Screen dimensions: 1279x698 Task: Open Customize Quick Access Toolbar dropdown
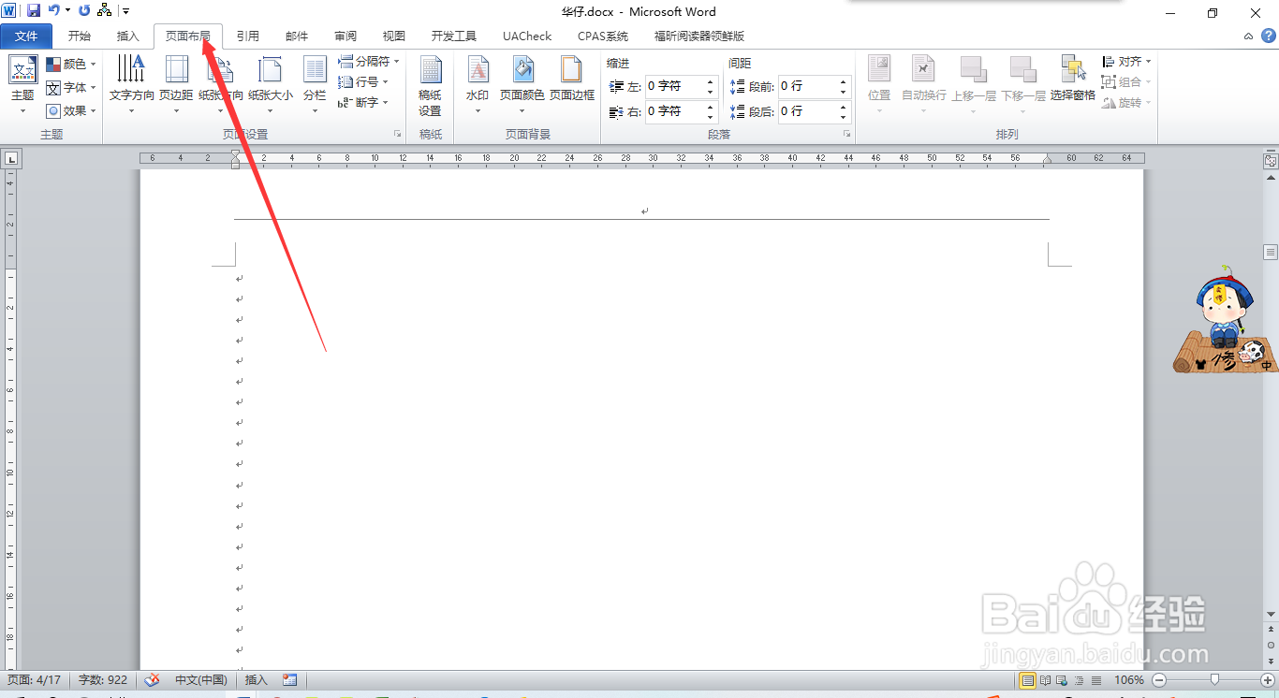click(126, 11)
